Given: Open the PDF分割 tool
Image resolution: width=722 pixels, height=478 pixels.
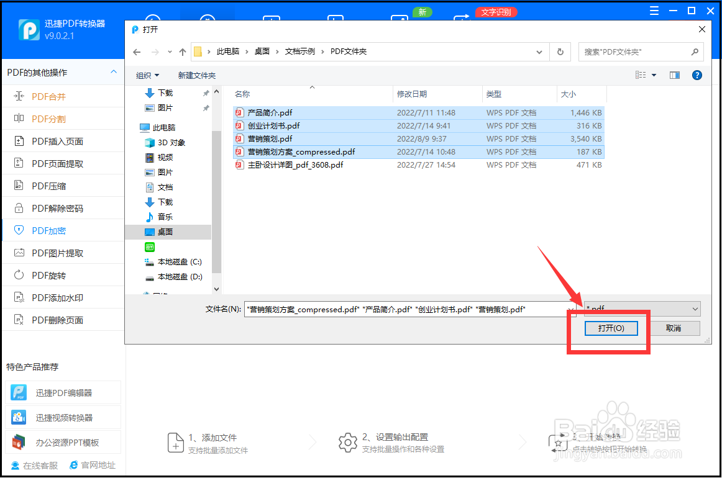Looking at the screenshot, I should pyautogui.click(x=63, y=119).
